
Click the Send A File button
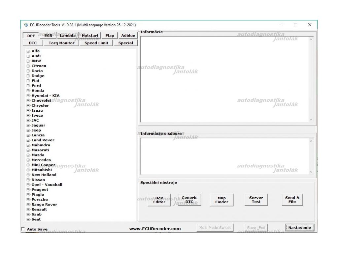[292, 200]
